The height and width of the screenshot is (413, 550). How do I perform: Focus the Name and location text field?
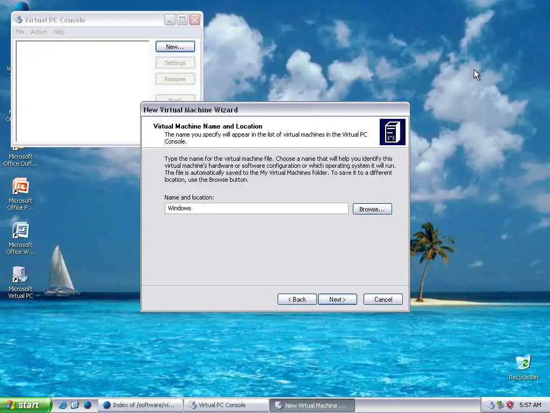256,208
